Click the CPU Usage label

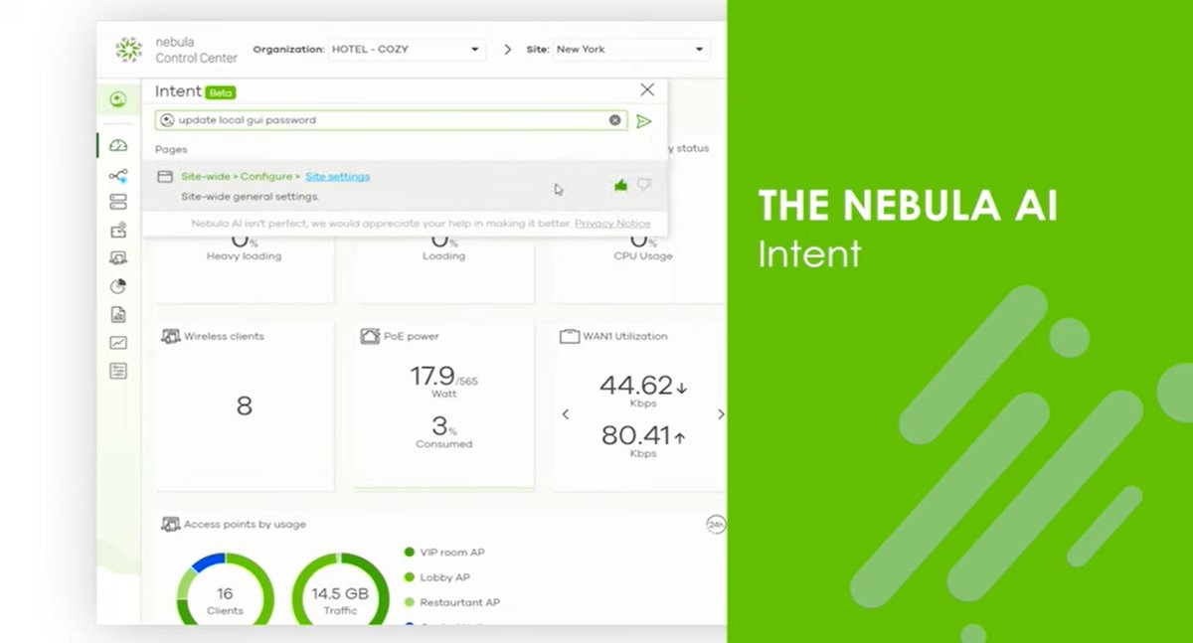(x=643, y=256)
